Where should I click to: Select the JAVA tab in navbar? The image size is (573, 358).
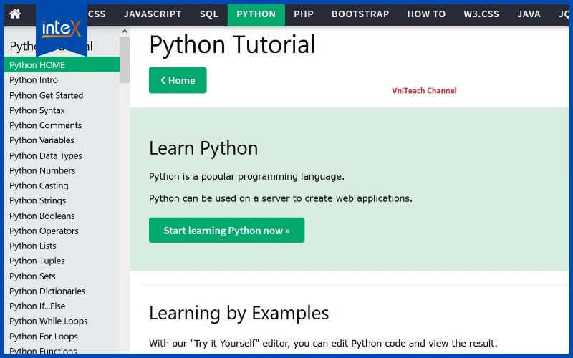pos(529,14)
